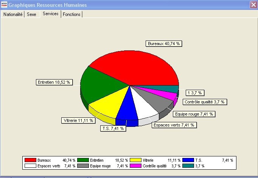Viewport: 258px width, 178px height.
Task: Click the blue T.S. legend swatch
Action: 188,160
